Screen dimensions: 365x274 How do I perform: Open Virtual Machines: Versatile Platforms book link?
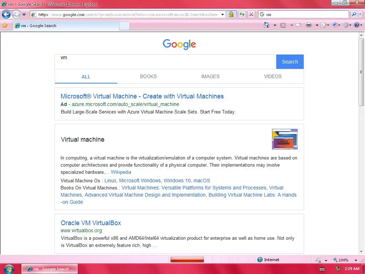[x=194, y=188]
